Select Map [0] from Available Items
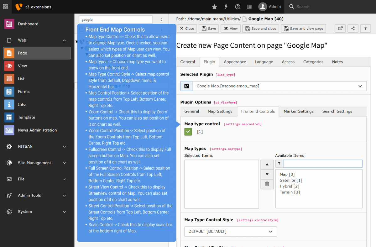Screen dimensions: 376x247 pos(287,174)
